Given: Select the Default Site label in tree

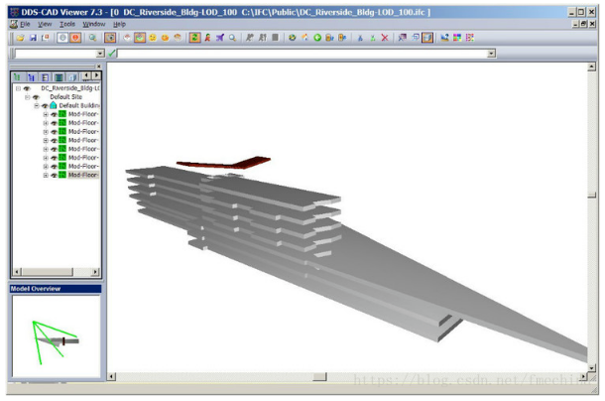Looking at the screenshot, I should pos(66,97).
